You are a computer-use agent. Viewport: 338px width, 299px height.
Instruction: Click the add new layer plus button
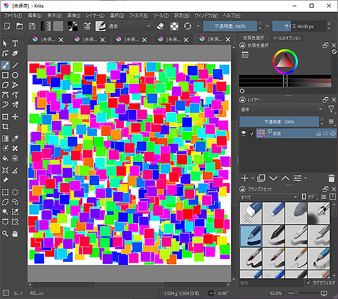(244, 178)
